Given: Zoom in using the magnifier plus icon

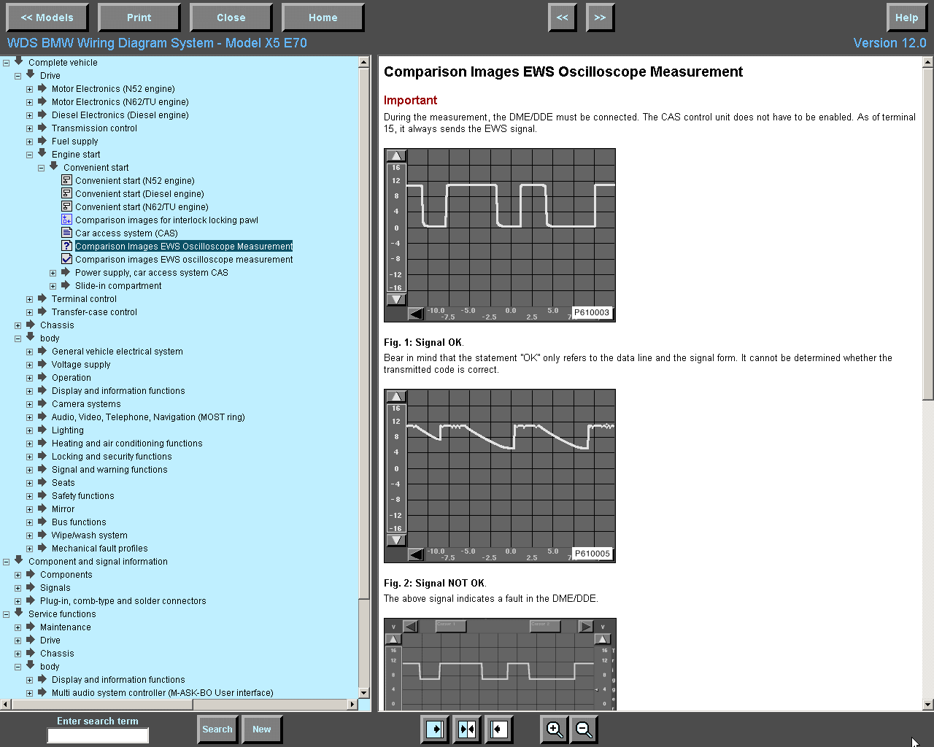Looking at the screenshot, I should pyautogui.click(x=554, y=729).
